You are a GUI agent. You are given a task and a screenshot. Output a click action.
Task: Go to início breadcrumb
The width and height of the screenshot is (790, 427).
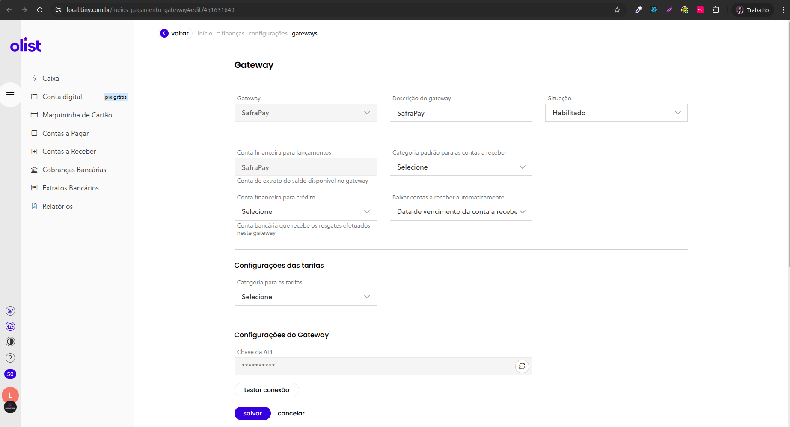click(x=205, y=33)
